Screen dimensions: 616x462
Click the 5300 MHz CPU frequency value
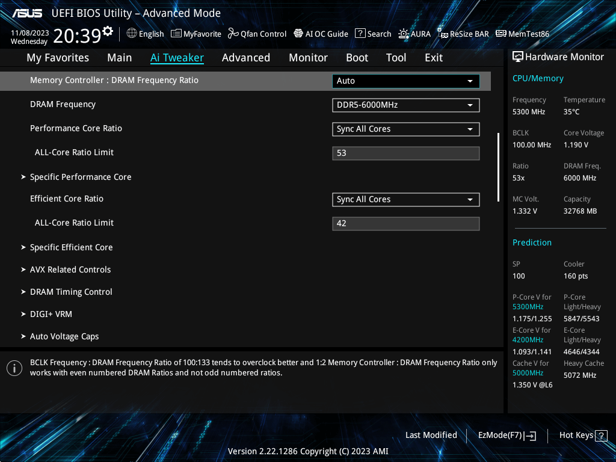click(529, 112)
